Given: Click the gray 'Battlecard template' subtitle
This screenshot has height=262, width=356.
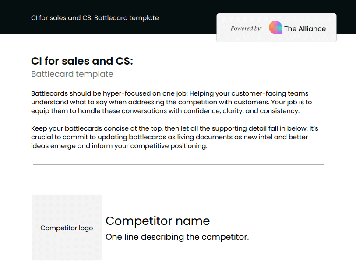Looking at the screenshot, I should click(x=72, y=74).
